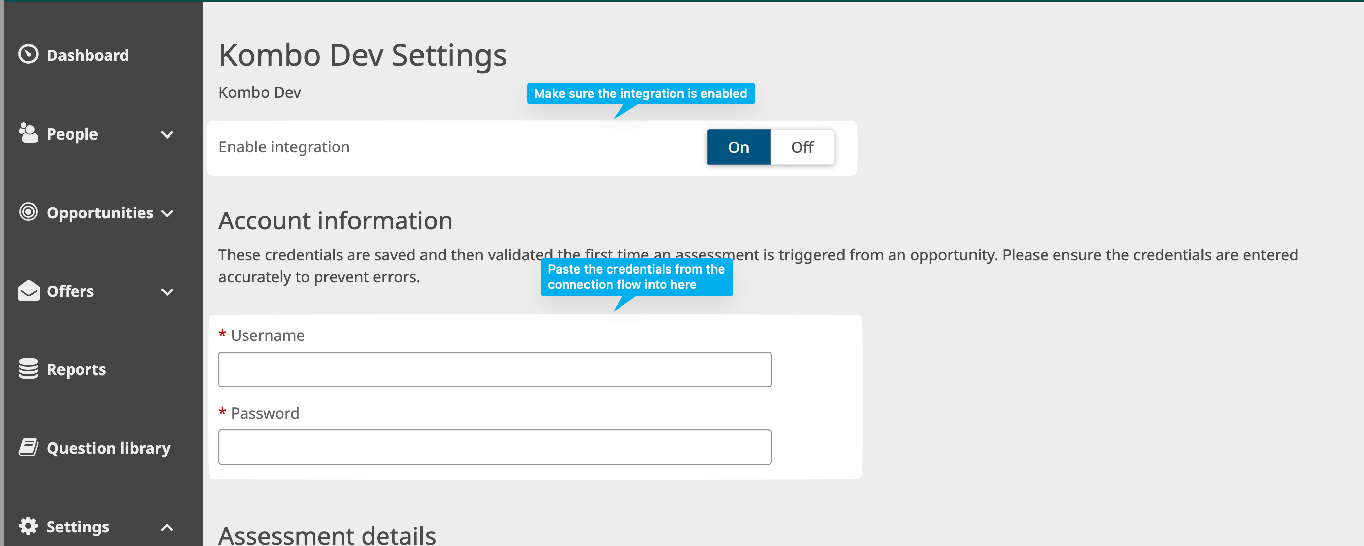Image resolution: width=1364 pixels, height=546 pixels.
Task: Click the Question library book icon
Action: pos(28,447)
